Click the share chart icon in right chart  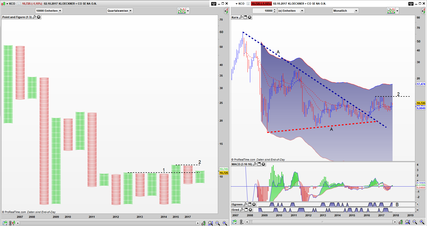pyautogui.click(x=234, y=222)
